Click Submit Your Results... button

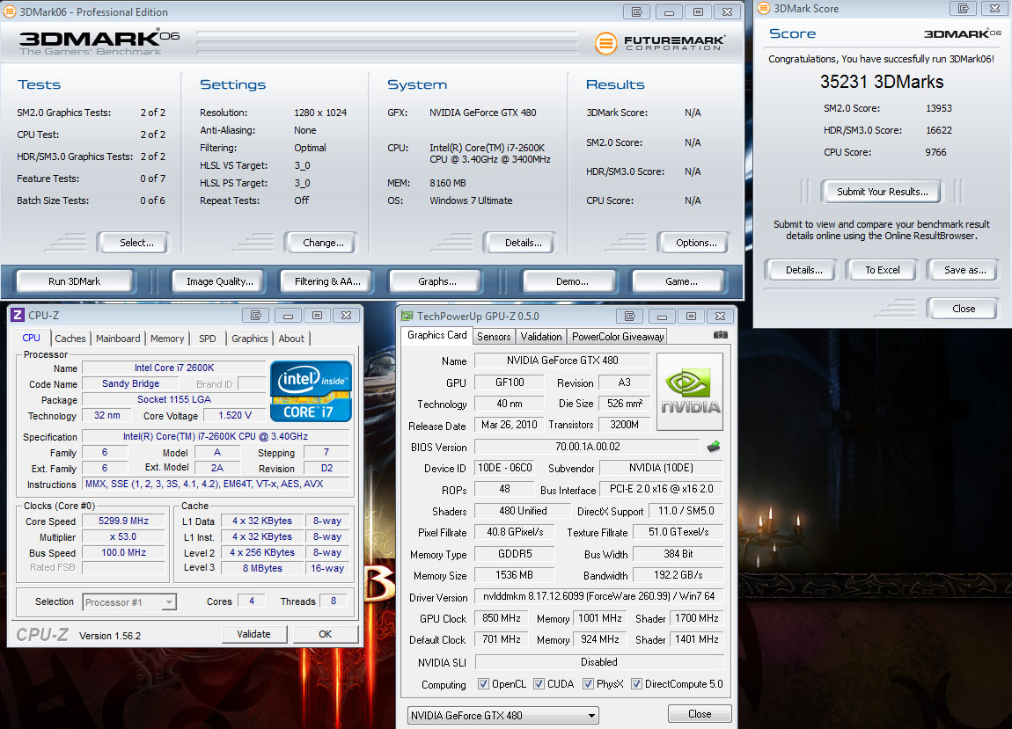[x=883, y=192]
